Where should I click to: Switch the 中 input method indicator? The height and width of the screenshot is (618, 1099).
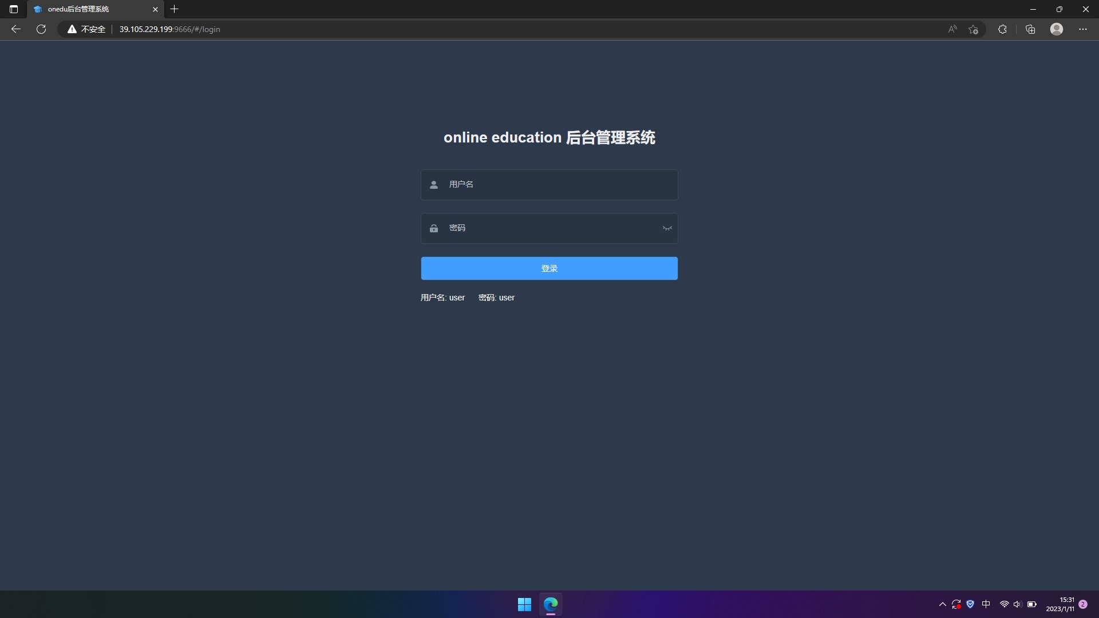pyautogui.click(x=986, y=604)
